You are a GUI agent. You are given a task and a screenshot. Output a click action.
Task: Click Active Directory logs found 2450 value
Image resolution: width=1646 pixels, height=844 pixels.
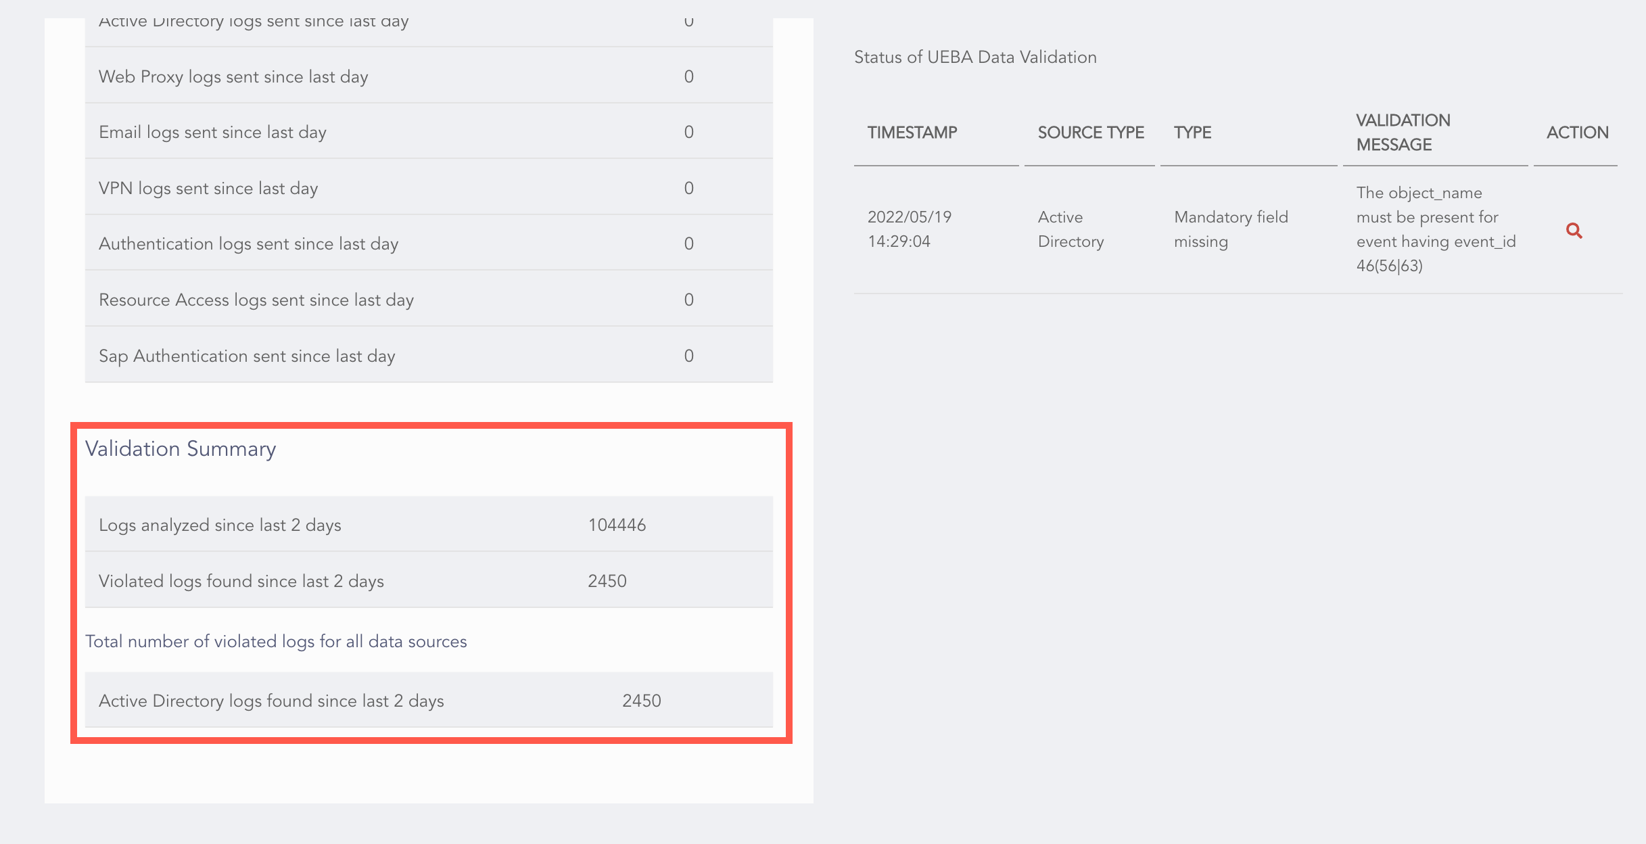pos(641,701)
